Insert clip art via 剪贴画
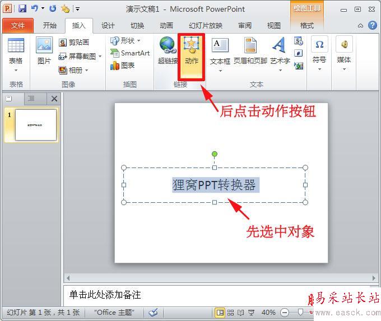 (74, 42)
